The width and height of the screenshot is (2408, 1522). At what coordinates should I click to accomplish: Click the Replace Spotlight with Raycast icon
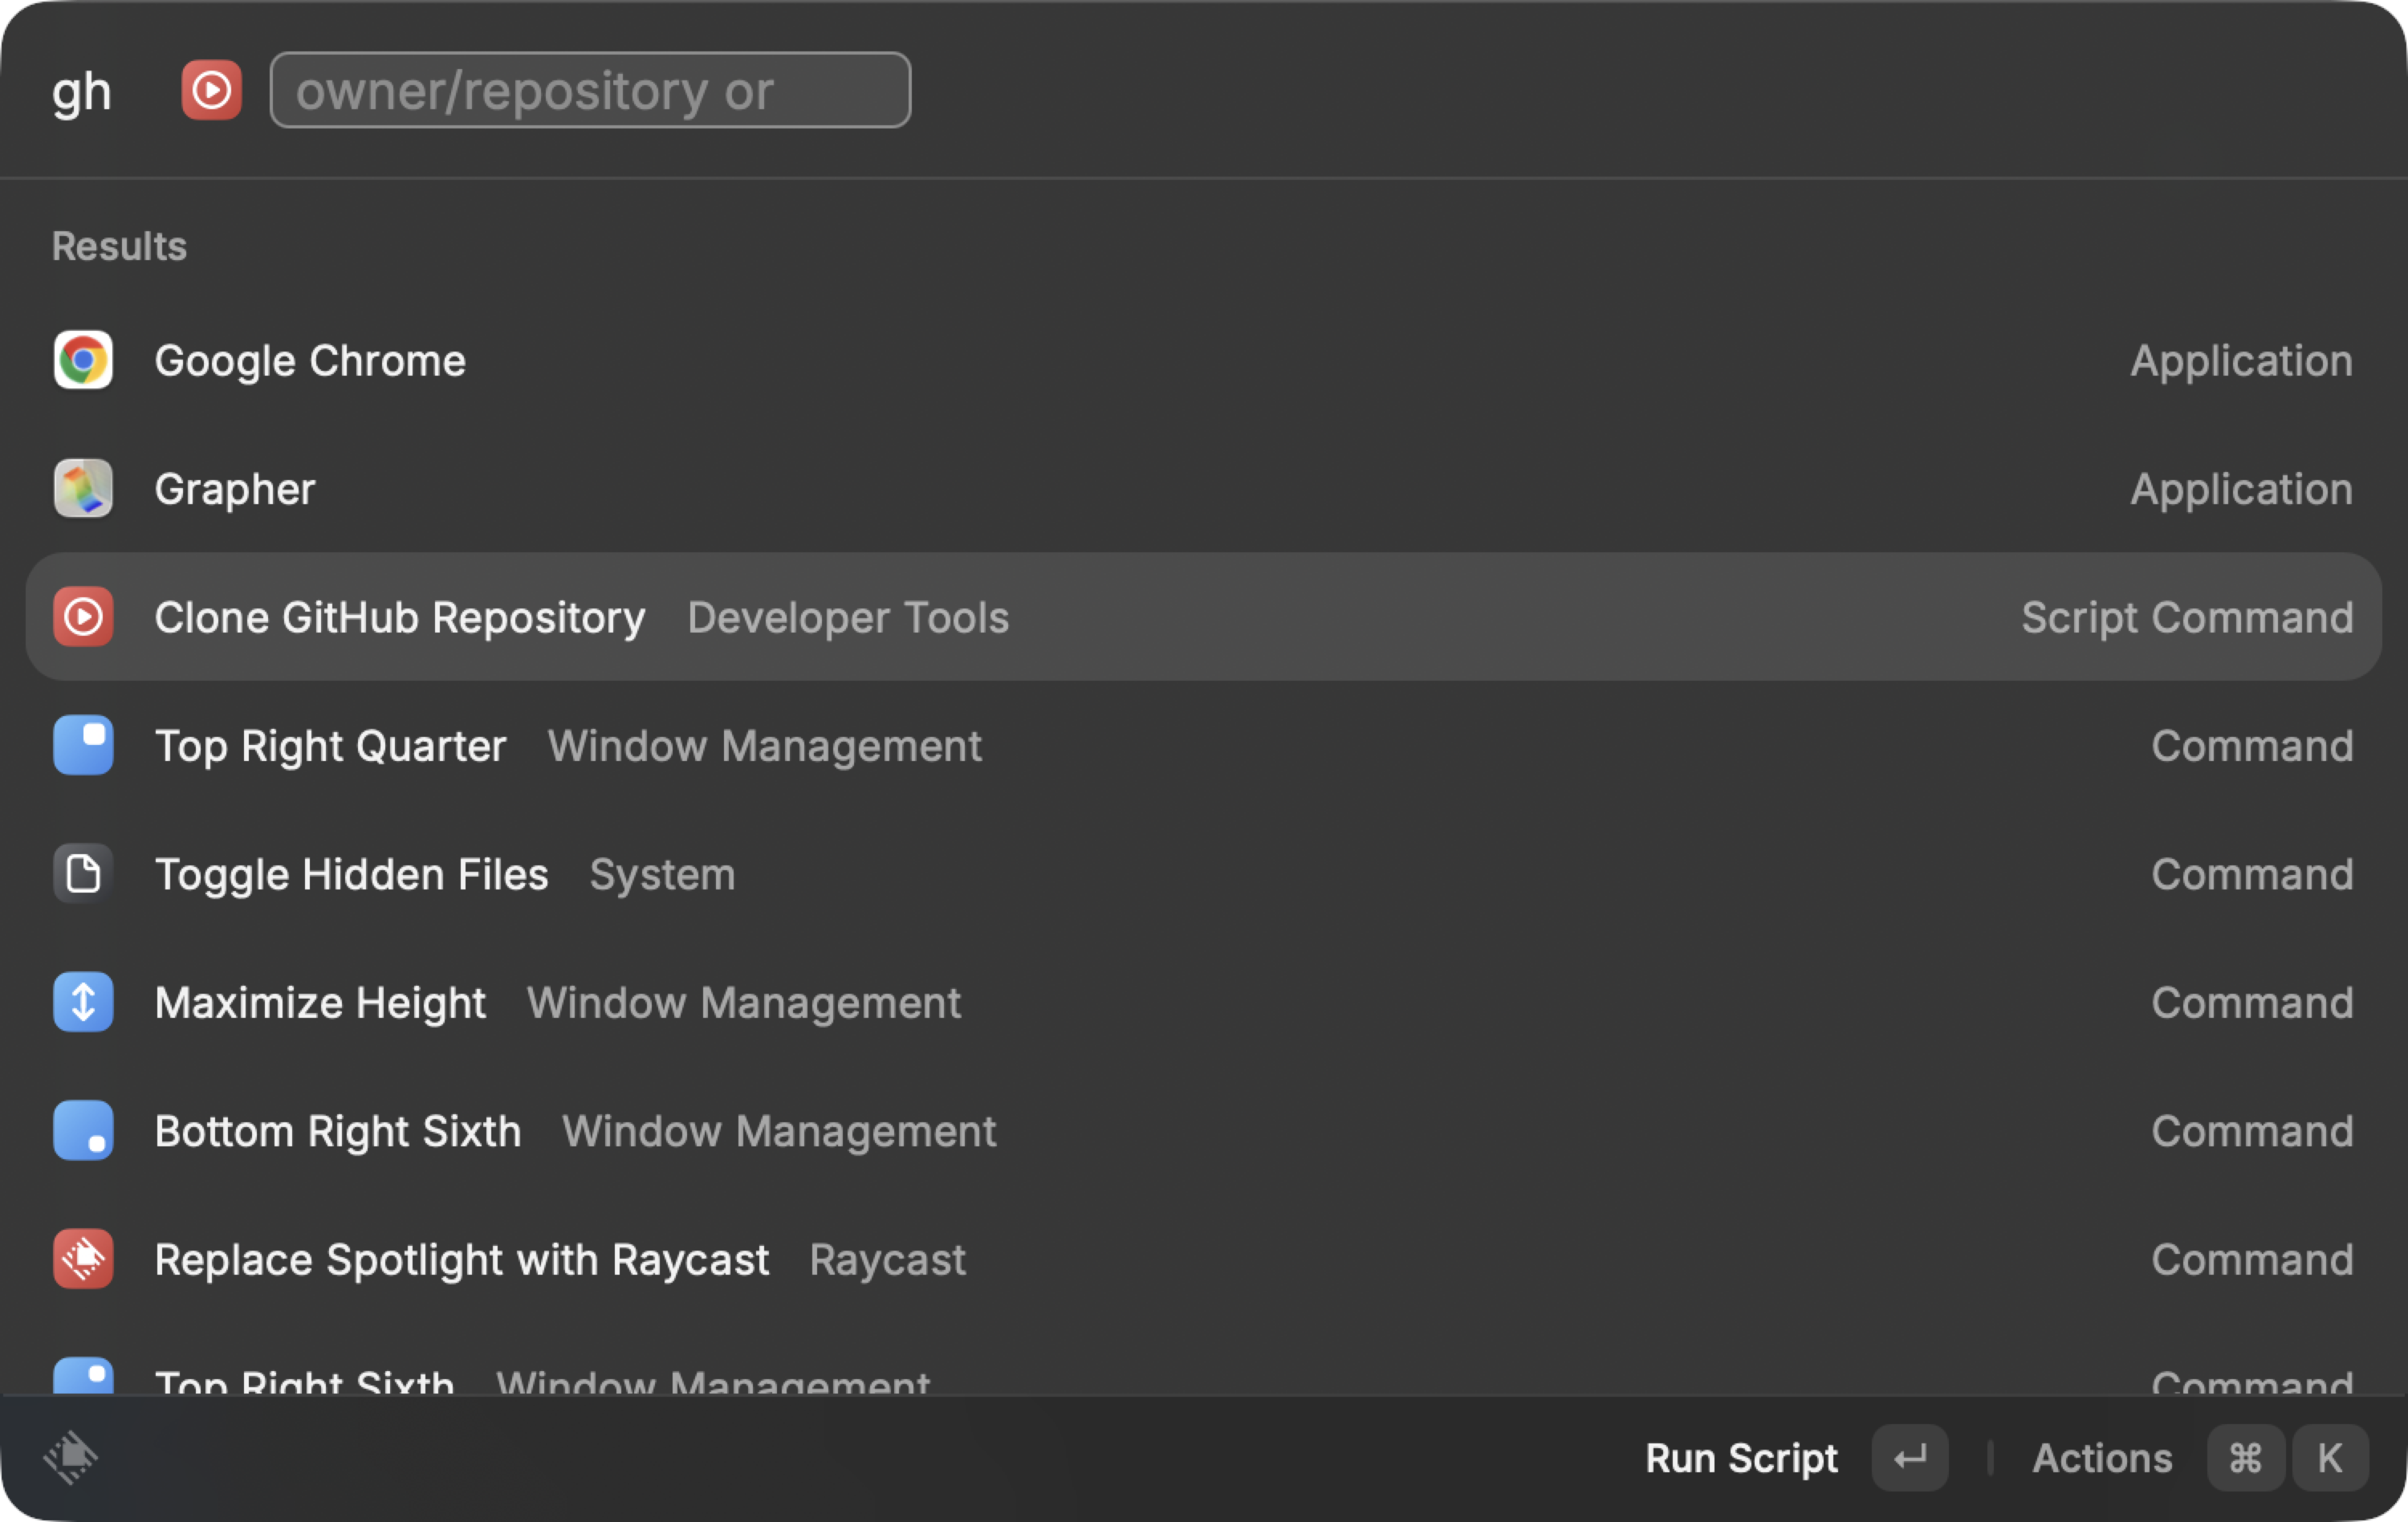tap(83, 1259)
